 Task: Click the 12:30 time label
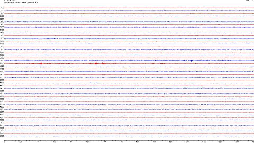point(2,77)
